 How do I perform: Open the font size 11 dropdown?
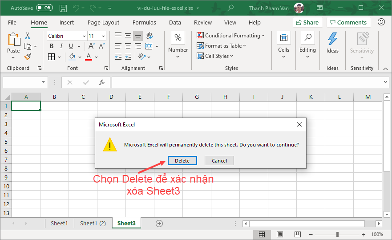(x=103, y=36)
